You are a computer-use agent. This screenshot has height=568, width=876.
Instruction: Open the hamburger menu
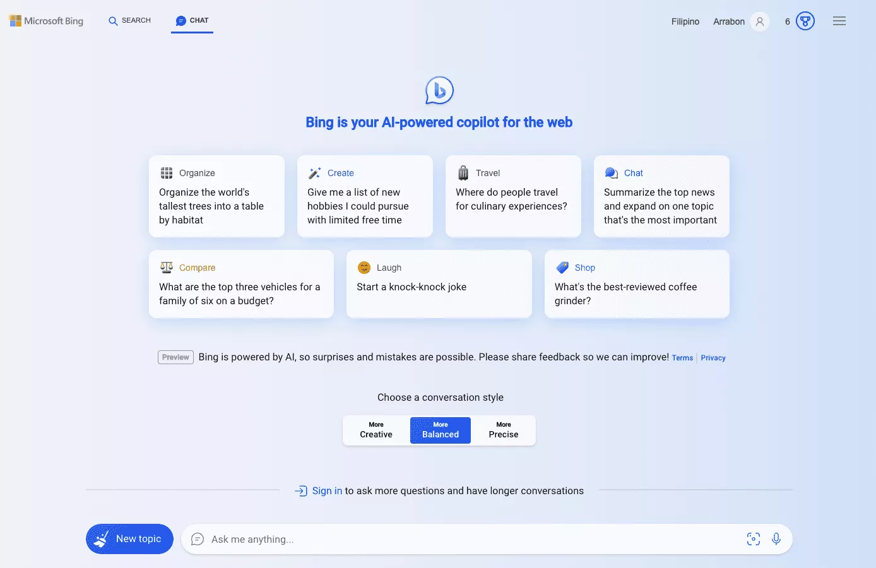[839, 21]
